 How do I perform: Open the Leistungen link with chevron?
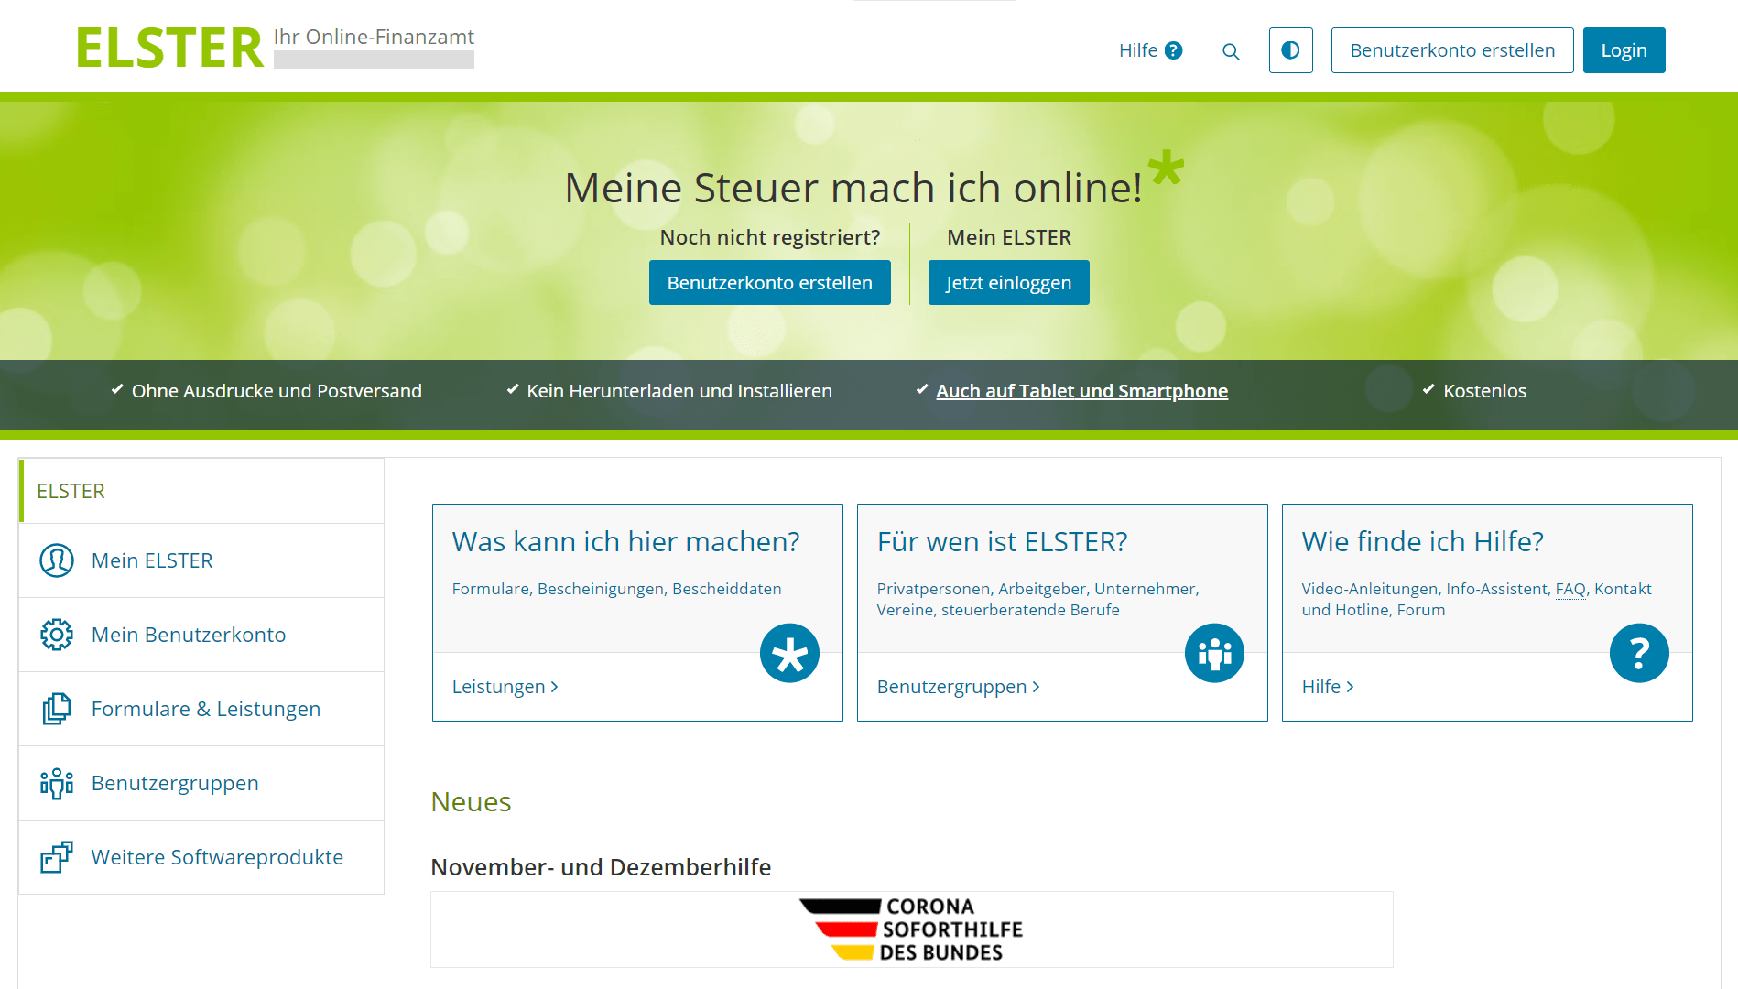[x=505, y=687]
